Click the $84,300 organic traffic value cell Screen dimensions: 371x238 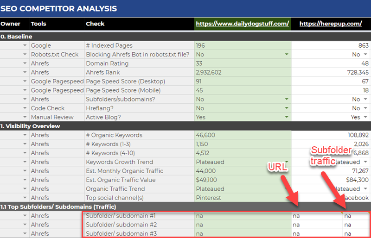[x=331, y=180]
